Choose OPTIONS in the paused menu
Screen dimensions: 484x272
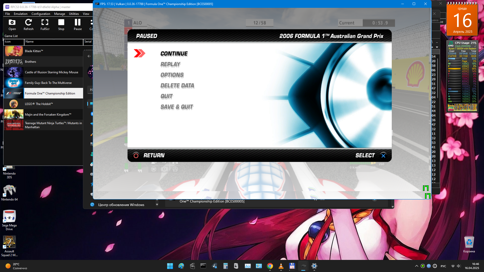pos(172,75)
